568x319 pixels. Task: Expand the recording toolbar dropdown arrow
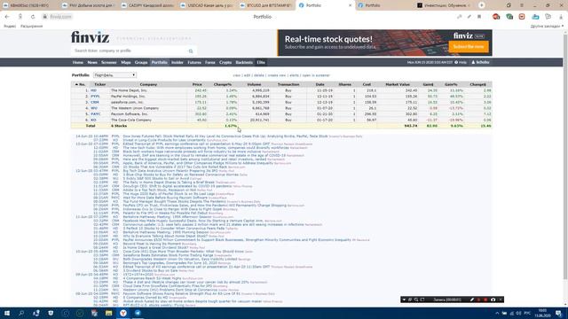pos(404,300)
